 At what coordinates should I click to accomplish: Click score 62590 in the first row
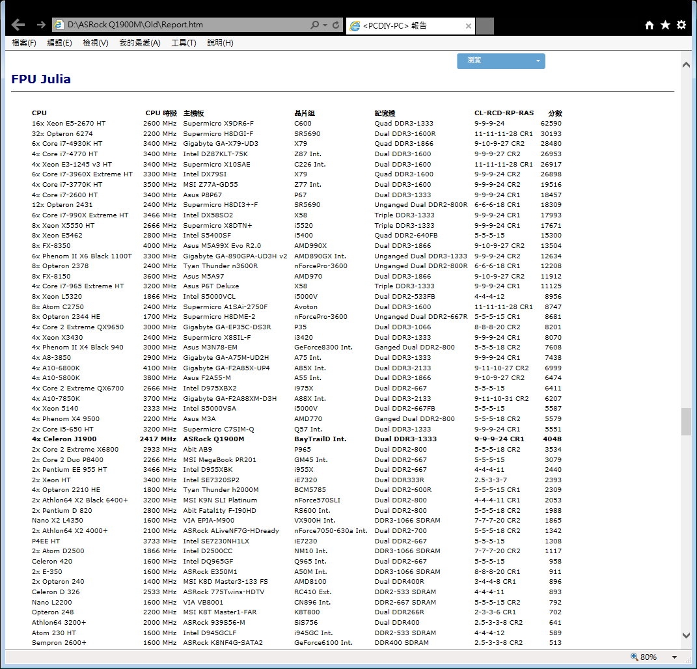coord(551,123)
